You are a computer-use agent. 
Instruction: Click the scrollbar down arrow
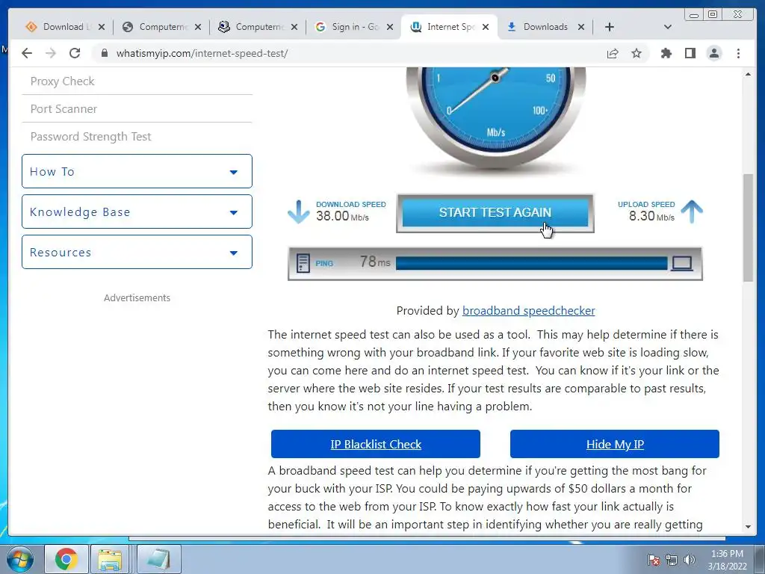coord(748,527)
